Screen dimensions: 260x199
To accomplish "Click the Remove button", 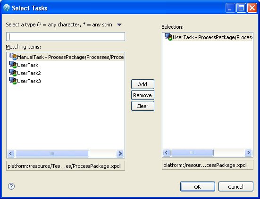I will 143,95.
